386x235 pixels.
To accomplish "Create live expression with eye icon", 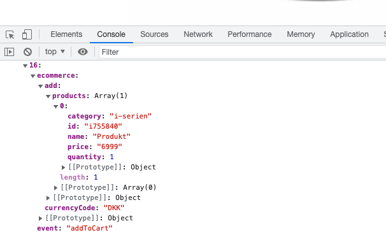I will (83, 52).
